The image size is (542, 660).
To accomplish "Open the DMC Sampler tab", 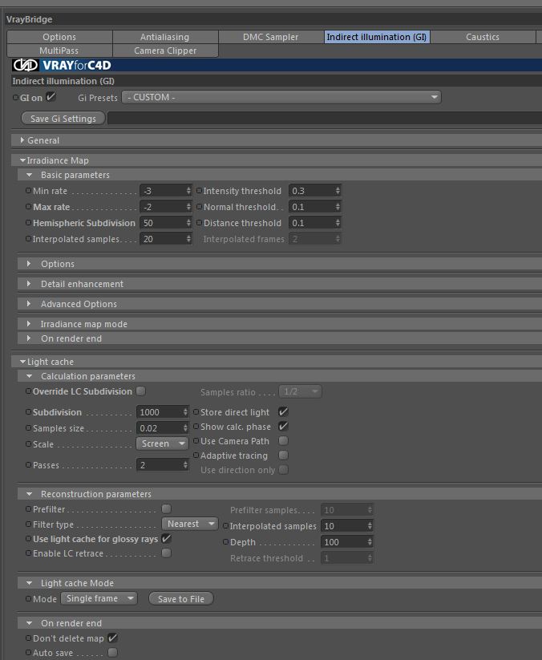I will [270, 37].
